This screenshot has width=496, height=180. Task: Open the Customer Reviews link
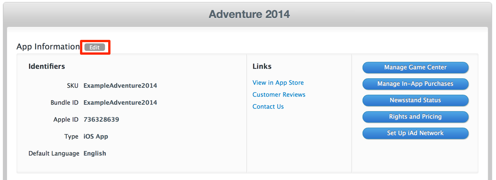[x=279, y=95]
